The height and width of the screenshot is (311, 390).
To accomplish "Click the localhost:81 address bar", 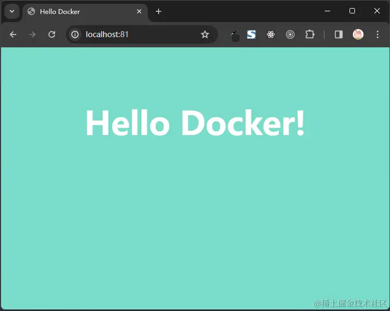I will pos(142,34).
